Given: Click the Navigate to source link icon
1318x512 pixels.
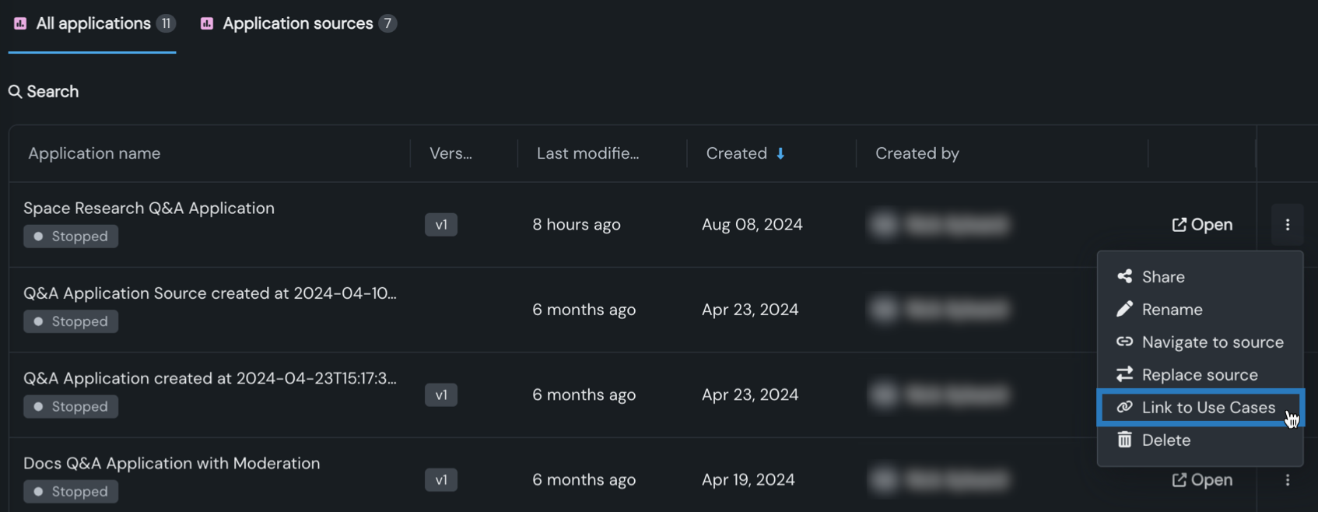Looking at the screenshot, I should [x=1124, y=342].
